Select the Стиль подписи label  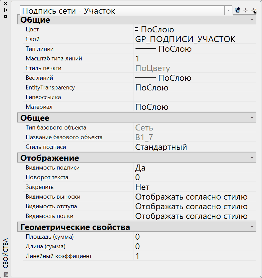[x=46, y=147]
